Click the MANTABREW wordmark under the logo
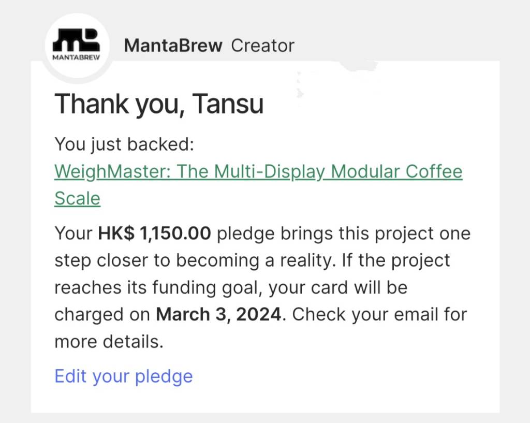This screenshot has width=530, height=423. point(76,57)
